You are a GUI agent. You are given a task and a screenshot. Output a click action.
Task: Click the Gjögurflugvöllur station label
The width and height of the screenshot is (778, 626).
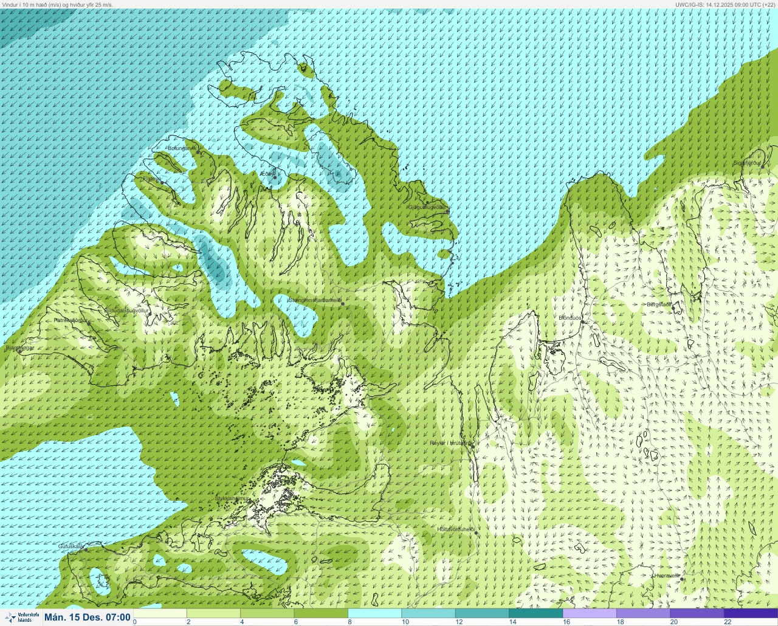(427, 207)
